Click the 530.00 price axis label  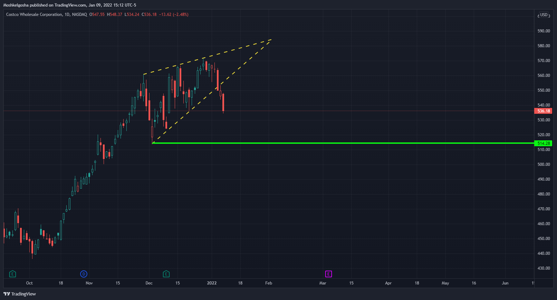tap(544, 120)
